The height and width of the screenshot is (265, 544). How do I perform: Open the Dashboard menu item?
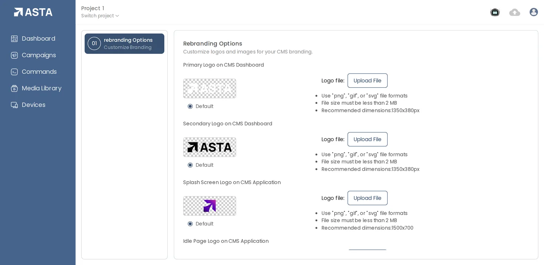coord(38,39)
